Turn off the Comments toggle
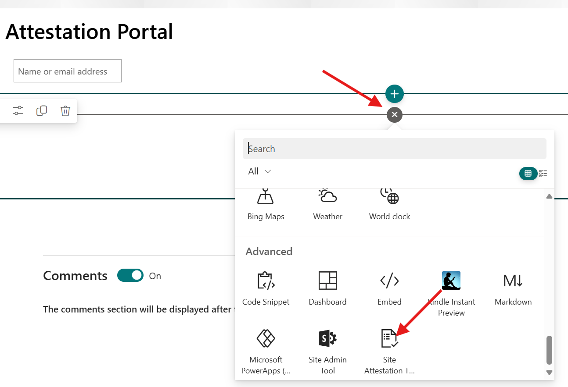The image size is (568, 387). pos(130,276)
